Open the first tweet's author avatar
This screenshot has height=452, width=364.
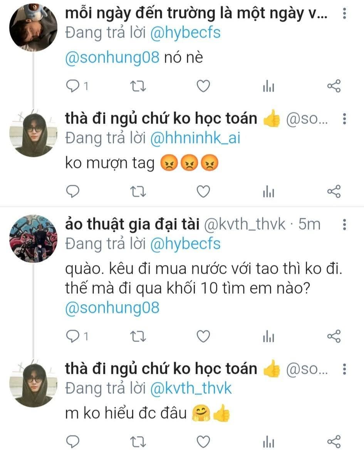(x=33, y=27)
